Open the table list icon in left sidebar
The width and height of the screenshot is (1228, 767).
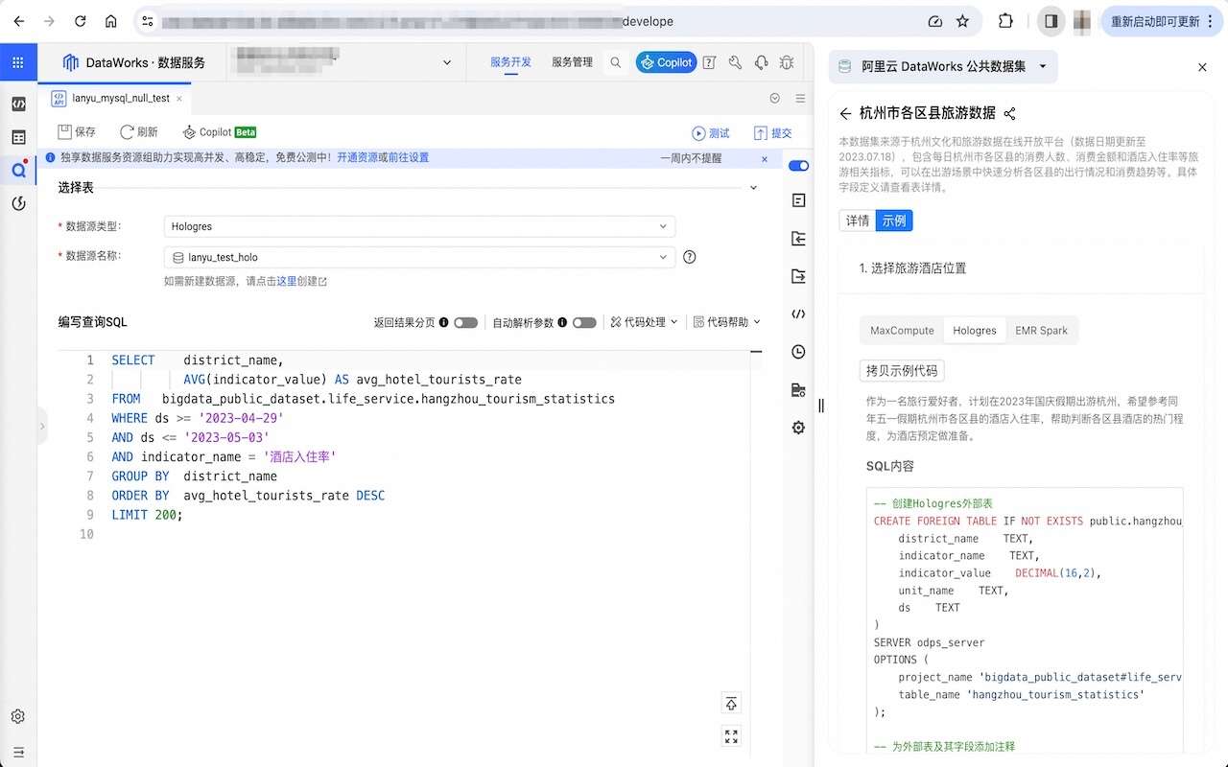(x=18, y=137)
